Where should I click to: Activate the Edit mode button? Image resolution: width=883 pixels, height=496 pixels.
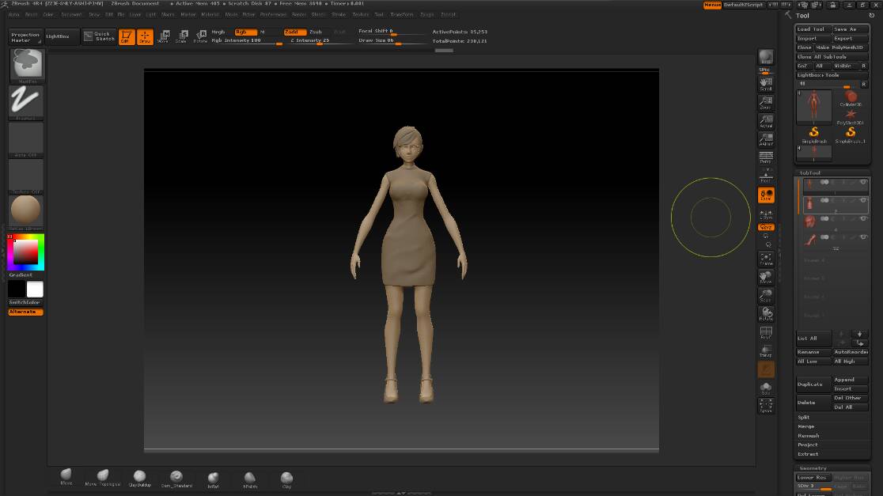coord(127,36)
